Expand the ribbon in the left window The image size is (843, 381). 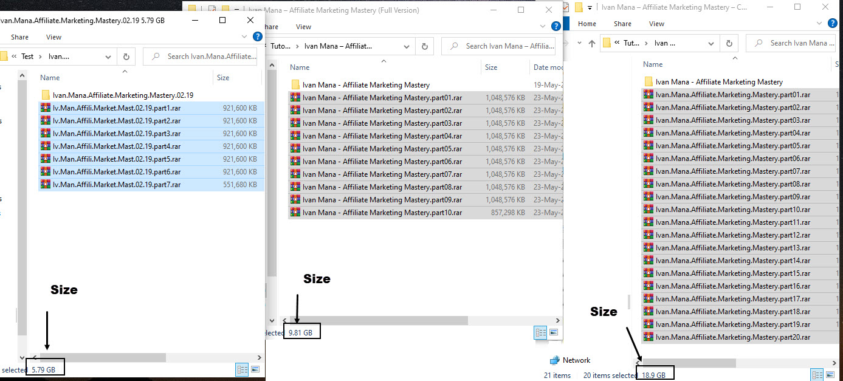pyautogui.click(x=244, y=36)
